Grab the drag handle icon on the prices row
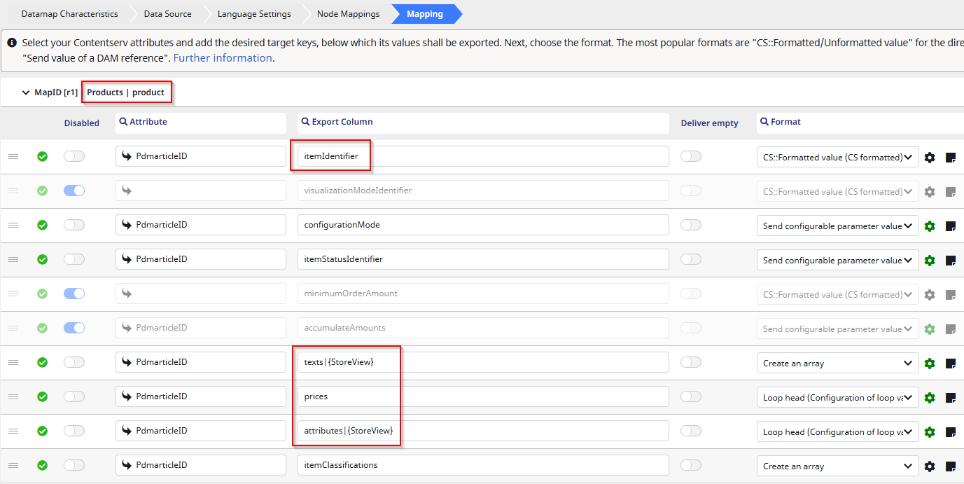The width and height of the screenshot is (964, 484). (x=13, y=396)
